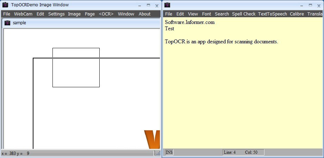Click the 'Test' text line
The image size is (324, 158).
[x=169, y=29]
